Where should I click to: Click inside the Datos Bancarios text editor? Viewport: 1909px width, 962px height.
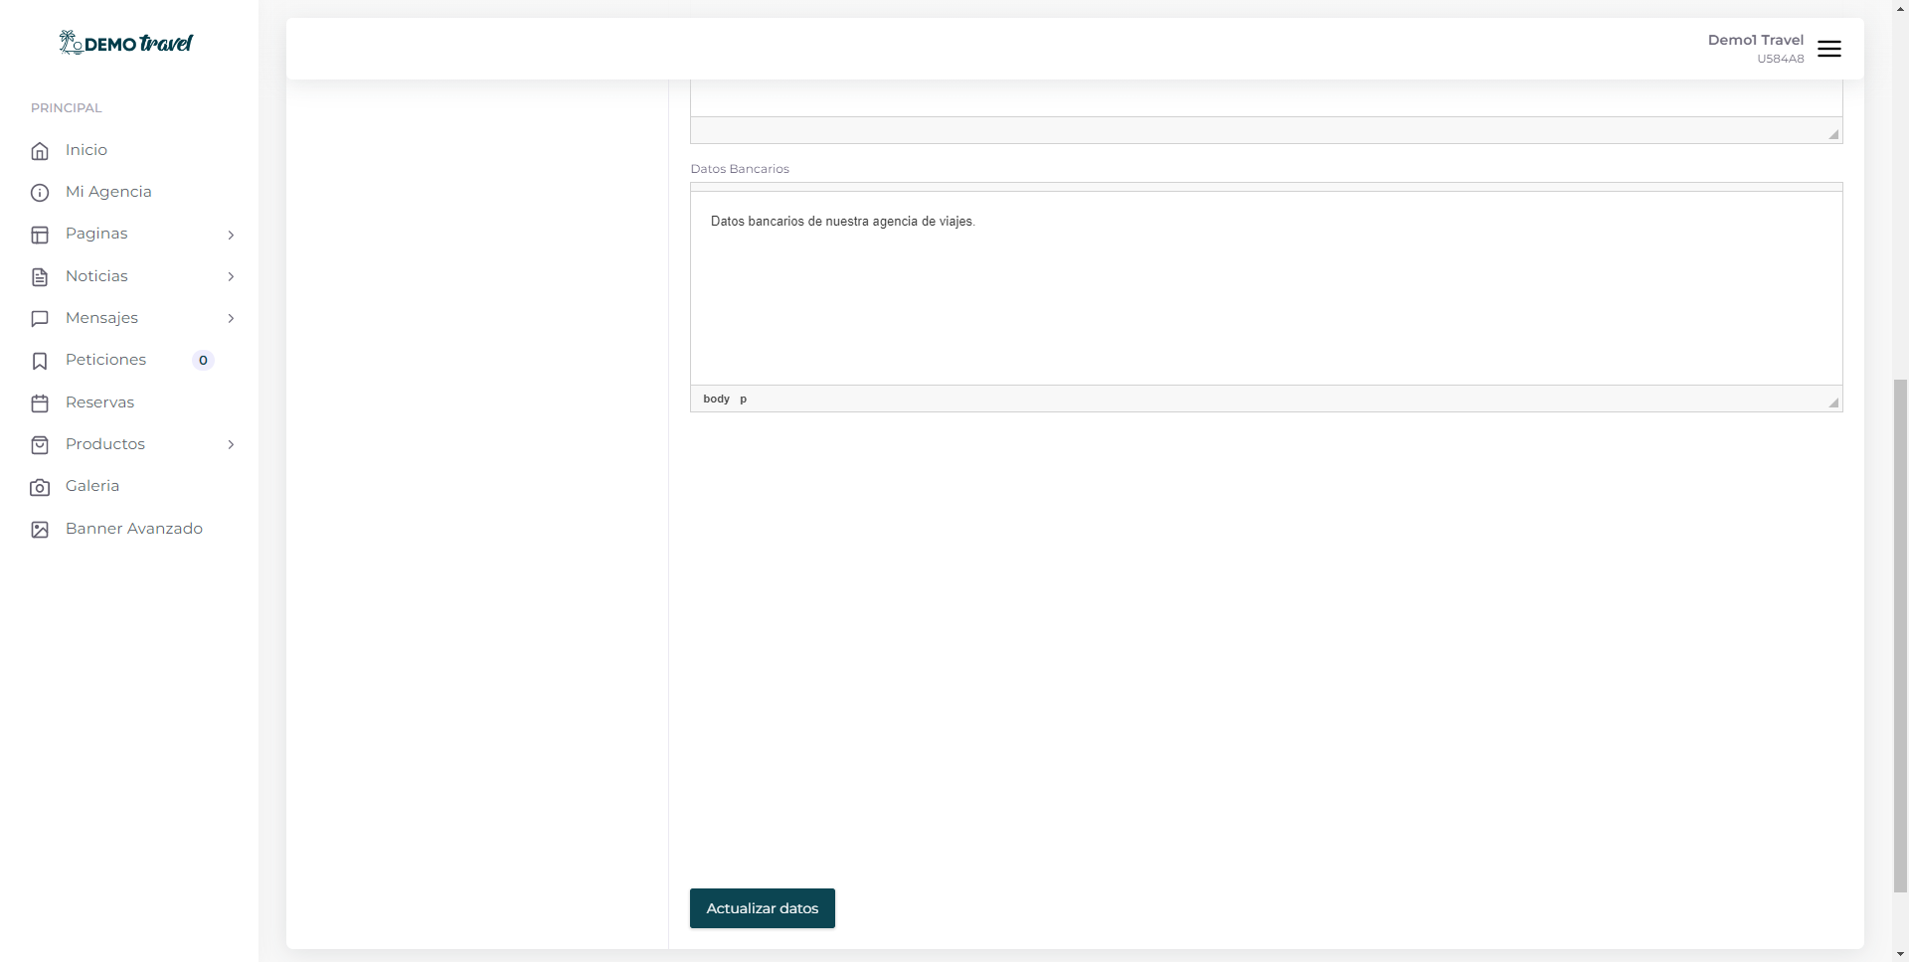pos(1266,288)
